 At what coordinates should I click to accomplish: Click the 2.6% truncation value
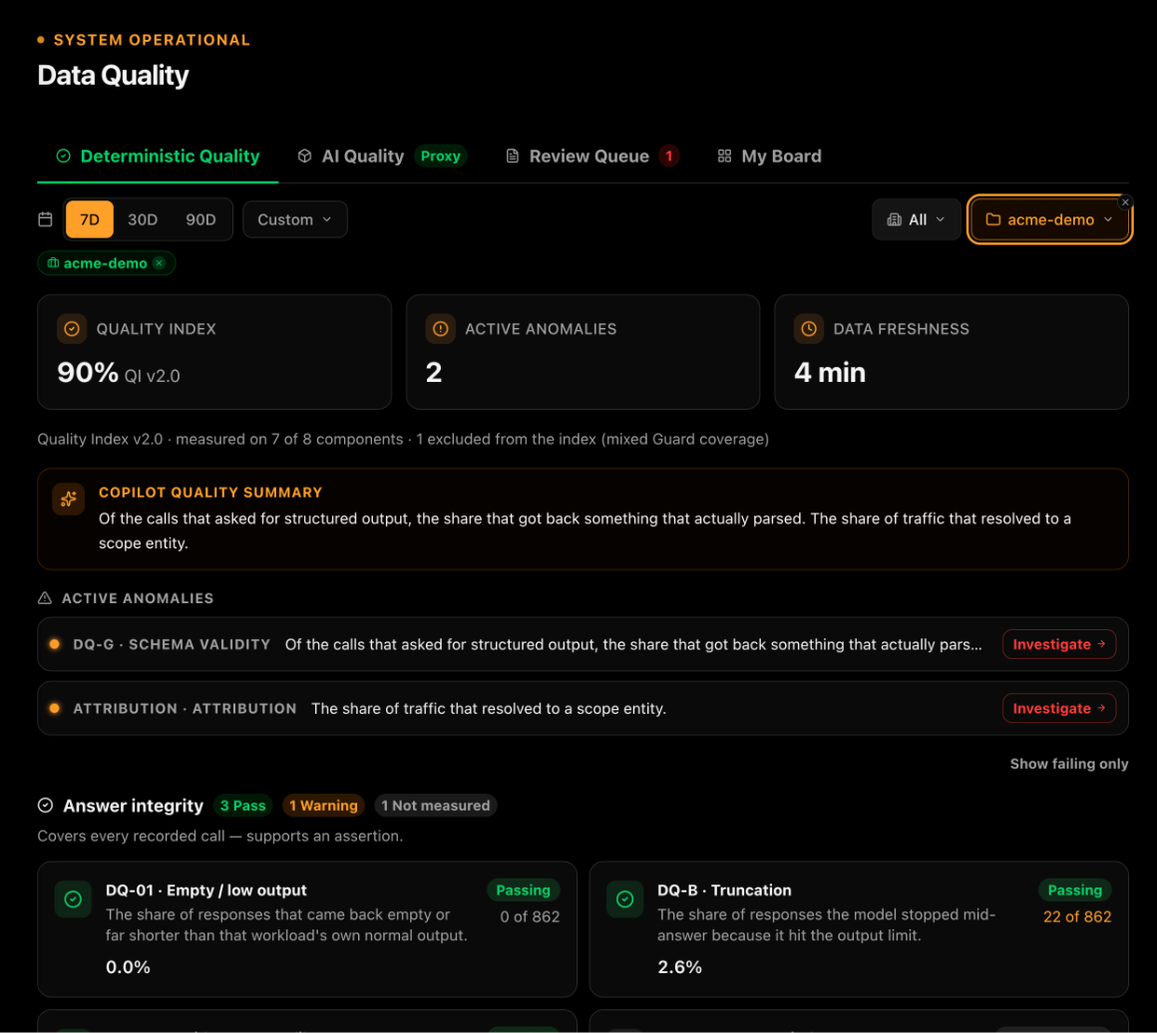679,967
